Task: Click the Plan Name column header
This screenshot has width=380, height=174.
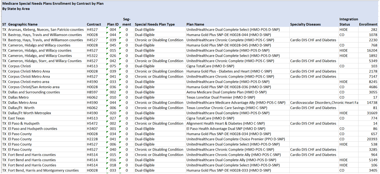Action: coord(195,24)
